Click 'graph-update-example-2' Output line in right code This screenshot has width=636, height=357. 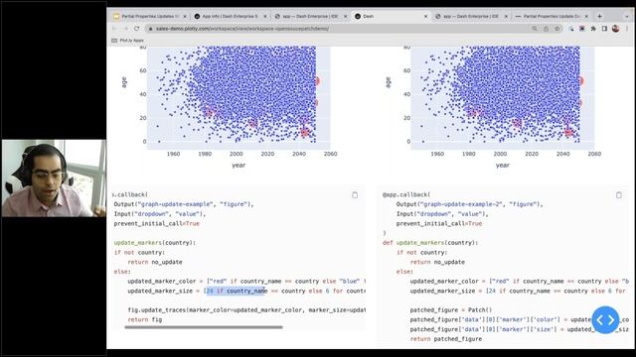[x=469, y=204]
